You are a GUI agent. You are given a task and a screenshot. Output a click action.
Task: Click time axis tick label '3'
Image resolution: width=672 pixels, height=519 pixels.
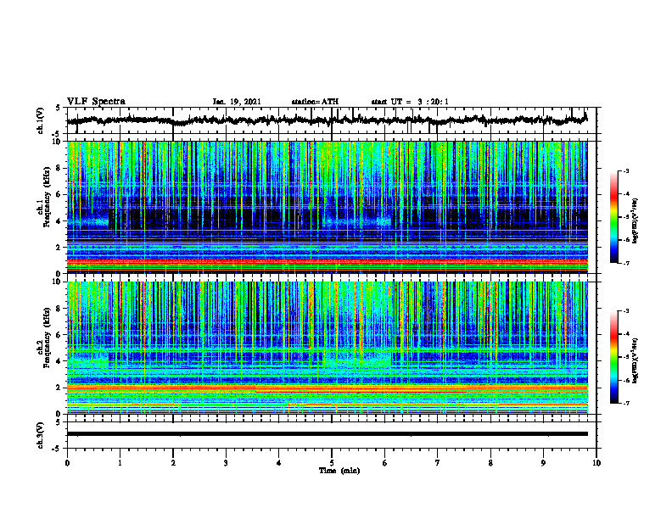coord(226,463)
